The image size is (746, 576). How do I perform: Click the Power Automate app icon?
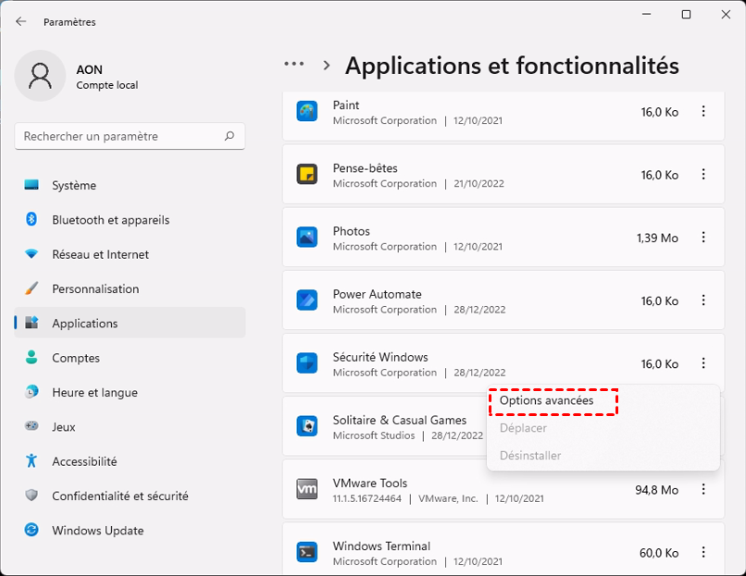coord(307,300)
